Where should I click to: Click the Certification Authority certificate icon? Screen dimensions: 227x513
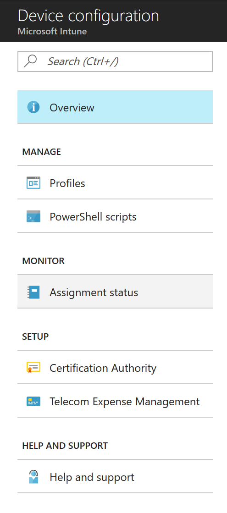(33, 368)
